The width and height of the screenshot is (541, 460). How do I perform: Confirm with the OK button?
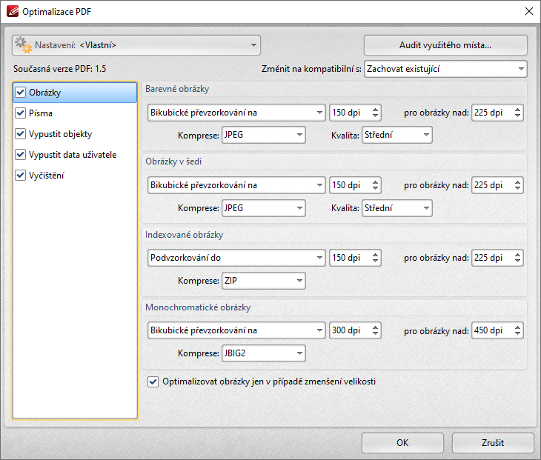pyautogui.click(x=402, y=443)
